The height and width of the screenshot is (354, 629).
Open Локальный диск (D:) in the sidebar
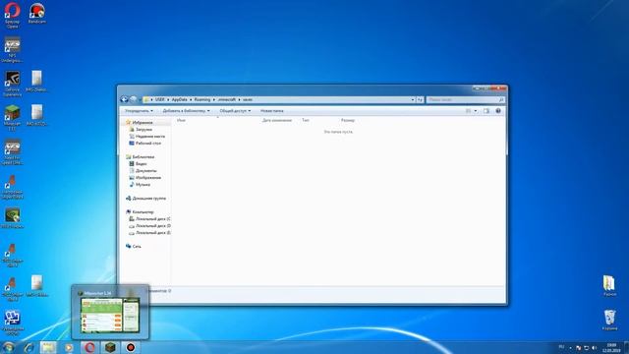coord(149,225)
